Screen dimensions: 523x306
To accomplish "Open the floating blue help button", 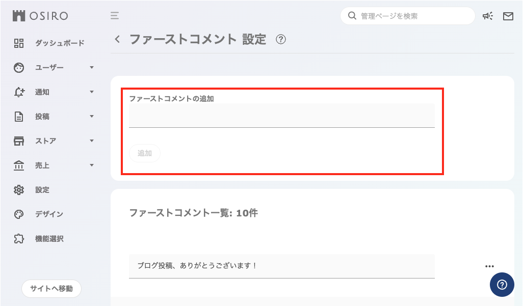I will point(502,284).
